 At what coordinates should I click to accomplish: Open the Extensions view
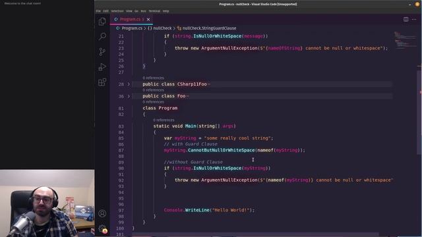102,82
